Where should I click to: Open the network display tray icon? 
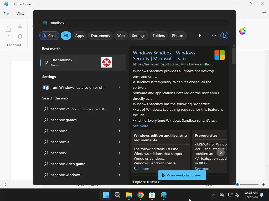pyautogui.click(x=230, y=195)
